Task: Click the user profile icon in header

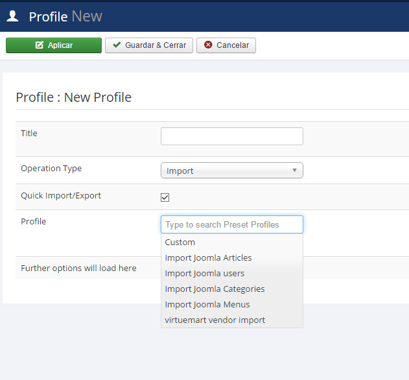Action: tap(12, 16)
